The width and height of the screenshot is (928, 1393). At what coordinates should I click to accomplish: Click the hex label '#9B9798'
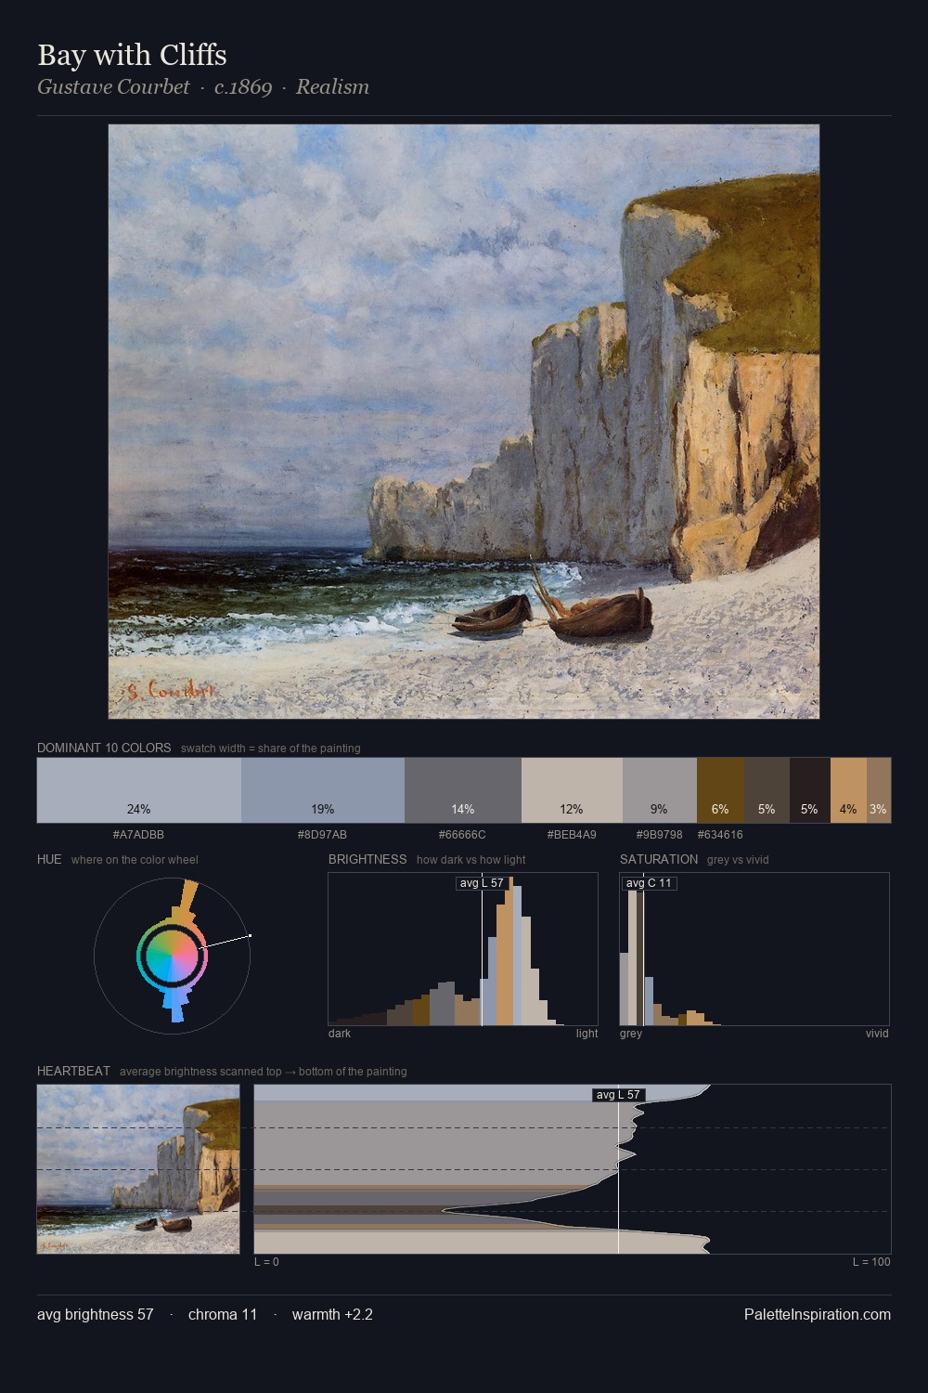(659, 835)
